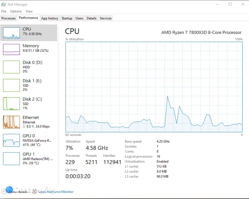The image size is (249, 199).
Task: Click the 8.0 MB L2 cache value
Action: pos(162,171)
